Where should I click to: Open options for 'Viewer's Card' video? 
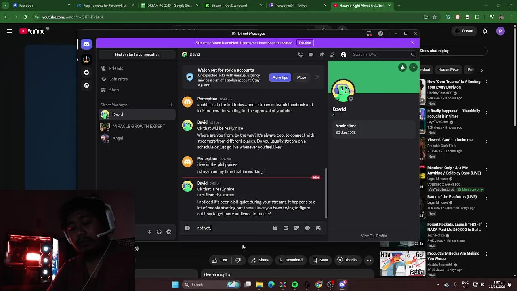[486, 141]
